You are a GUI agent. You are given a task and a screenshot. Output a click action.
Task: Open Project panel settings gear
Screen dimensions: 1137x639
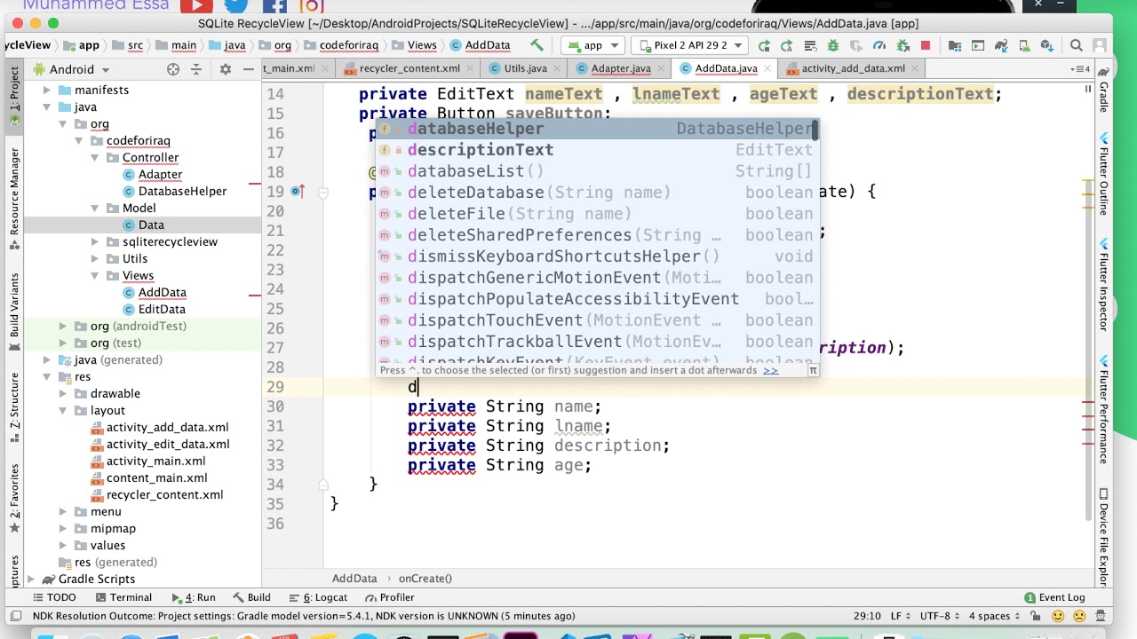click(x=226, y=69)
